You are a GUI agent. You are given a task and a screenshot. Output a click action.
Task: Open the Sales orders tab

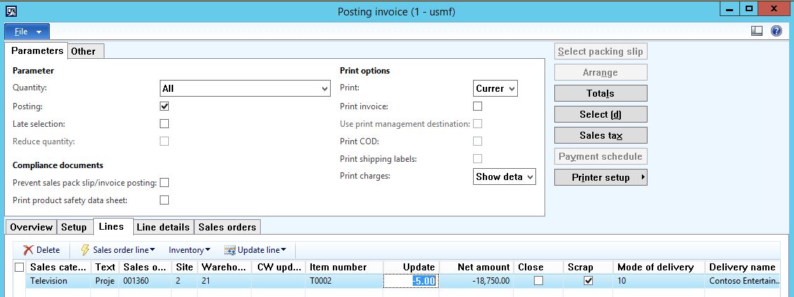pyautogui.click(x=227, y=227)
